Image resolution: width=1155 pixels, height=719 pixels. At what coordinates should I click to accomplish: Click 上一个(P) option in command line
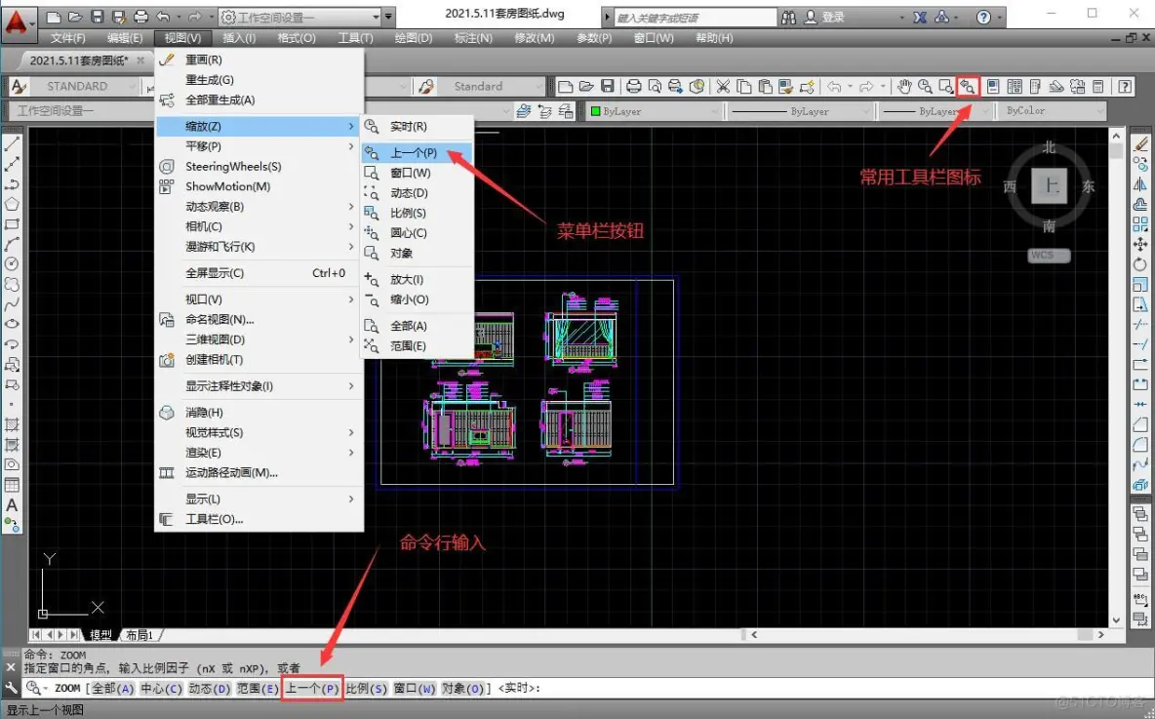pyautogui.click(x=312, y=688)
